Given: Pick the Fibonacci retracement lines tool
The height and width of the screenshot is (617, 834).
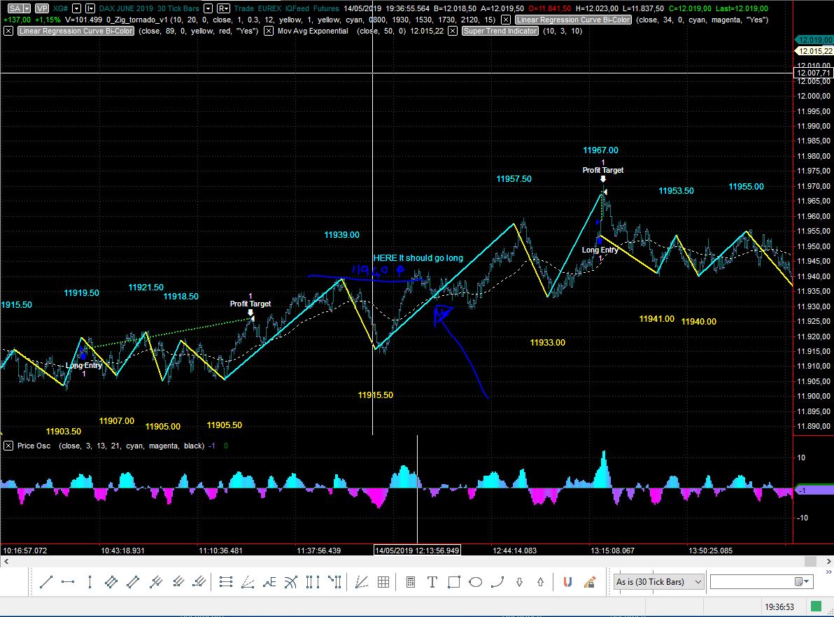Looking at the screenshot, I should (x=225, y=582).
